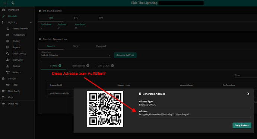Click the Backup download icon
The width and height of the screenshot is (257, 139).
coord(7,66)
